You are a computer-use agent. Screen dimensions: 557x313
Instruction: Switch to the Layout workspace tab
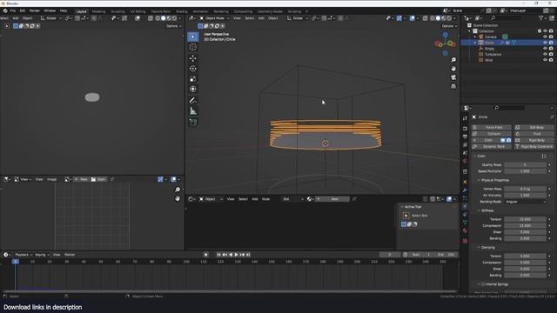pyautogui.click(x=81, y=11)
